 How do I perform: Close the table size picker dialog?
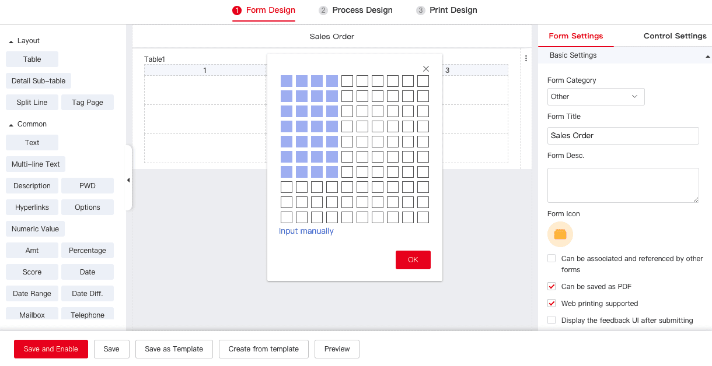425,68
